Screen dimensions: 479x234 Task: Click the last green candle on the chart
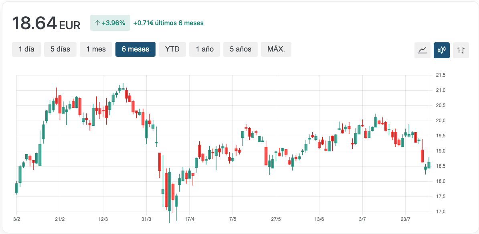tap(428, 165)
